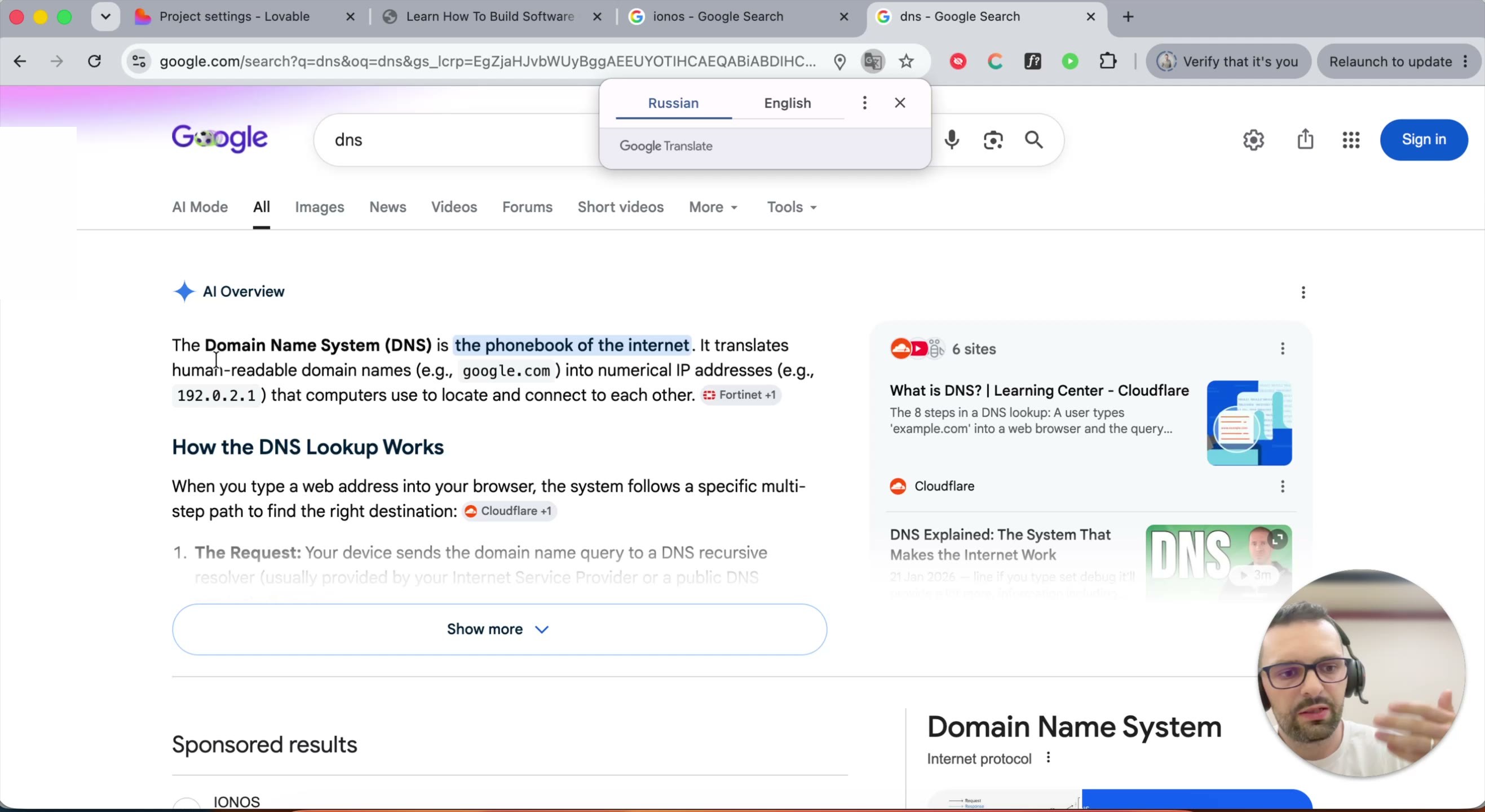Open AI Overview three-dot options
Screen dimensions: 1485x812
[1303, 293]
